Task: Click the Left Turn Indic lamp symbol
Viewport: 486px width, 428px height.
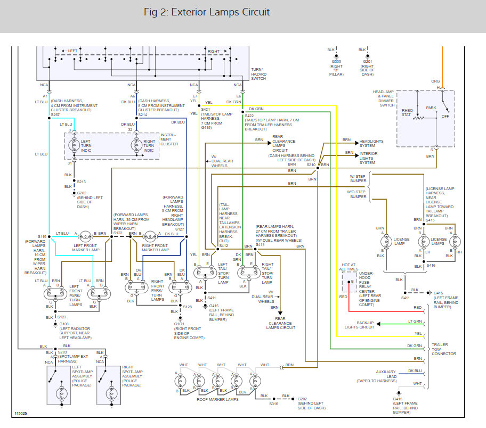Action: (74, 145)
